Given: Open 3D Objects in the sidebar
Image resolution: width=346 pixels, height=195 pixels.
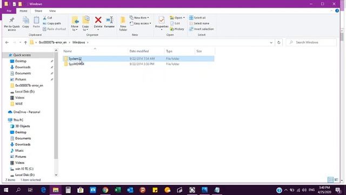Looking at the screenshot, I should (x=22, y=126).
